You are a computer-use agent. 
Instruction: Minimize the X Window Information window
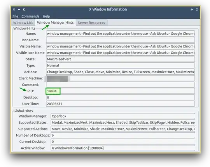pyautogui.click(x=19, y=9)
